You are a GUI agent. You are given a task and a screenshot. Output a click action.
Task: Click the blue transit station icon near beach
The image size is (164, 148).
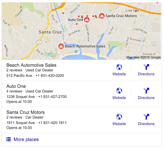pos(76,51)
